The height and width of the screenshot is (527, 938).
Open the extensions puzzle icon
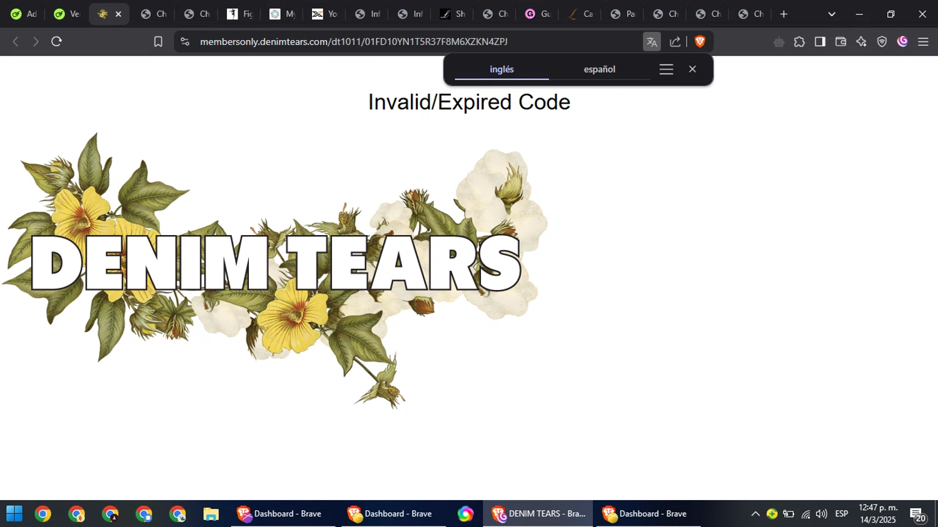click(799, 42)
